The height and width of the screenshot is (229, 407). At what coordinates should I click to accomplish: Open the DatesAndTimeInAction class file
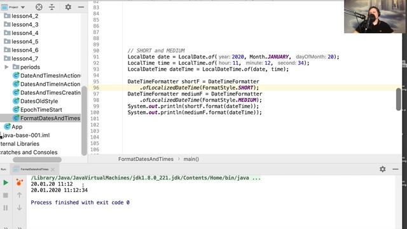(x=46, y=84)
